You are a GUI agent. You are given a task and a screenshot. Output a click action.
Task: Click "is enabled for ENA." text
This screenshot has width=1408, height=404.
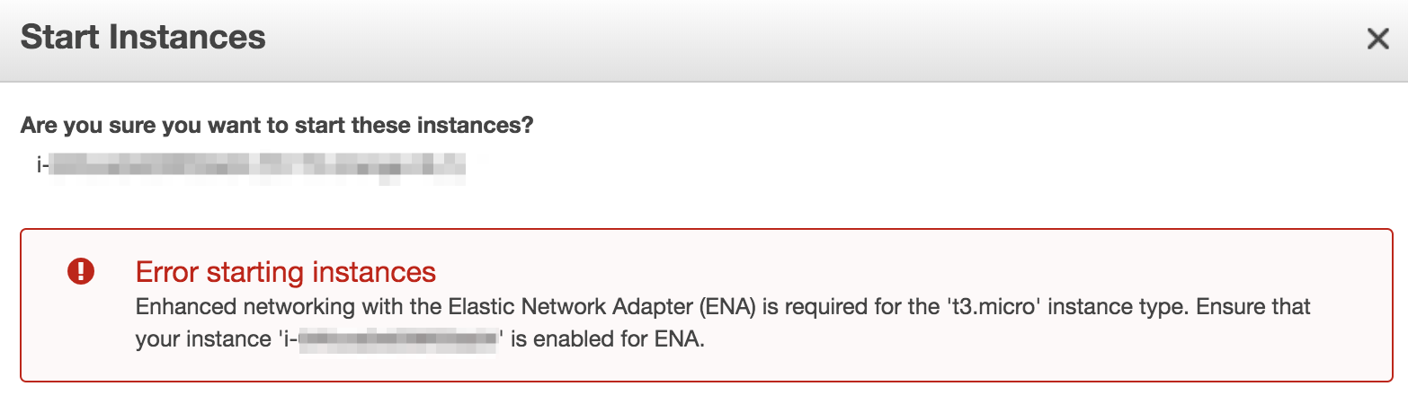pyautogui.click(x=606, y=342)
